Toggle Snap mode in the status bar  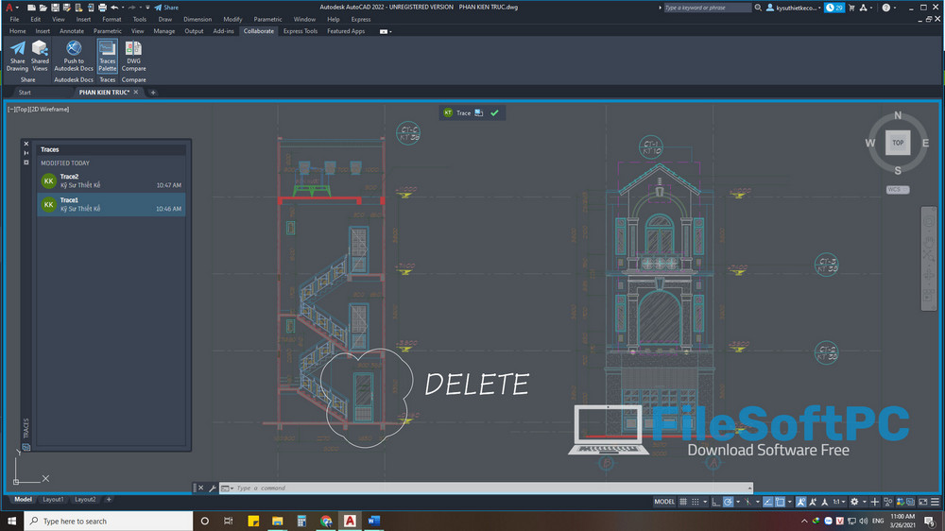[695, 502]
